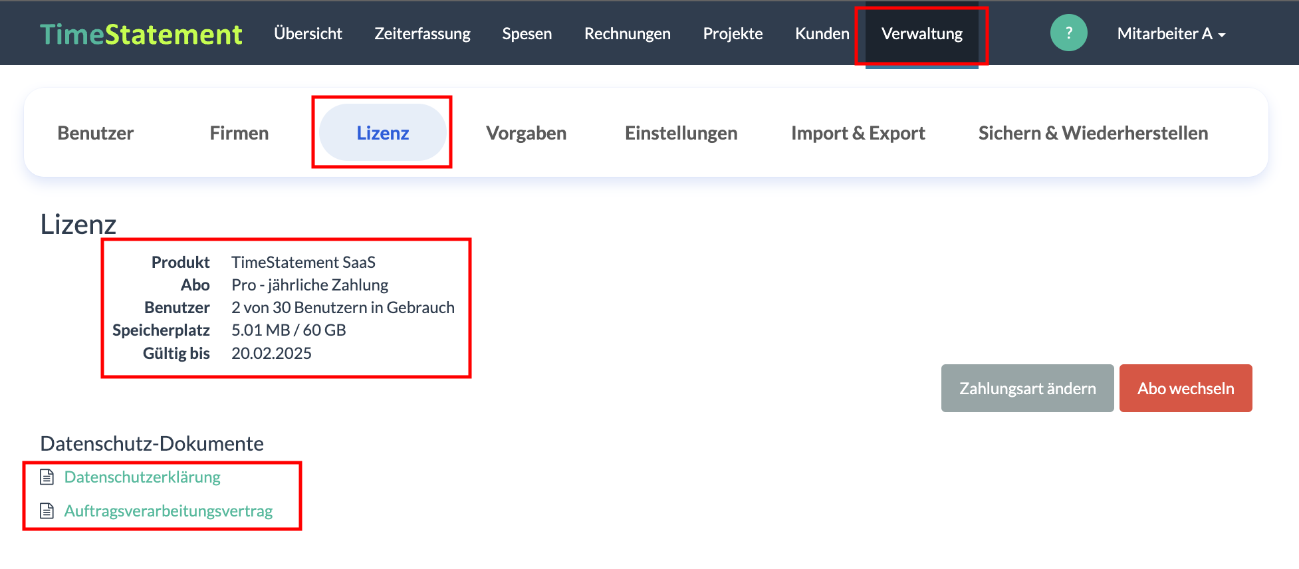Click the storage value 5.01 MB / 60 GB
The image size is (1299, 569).
click(x=289, y=330)
